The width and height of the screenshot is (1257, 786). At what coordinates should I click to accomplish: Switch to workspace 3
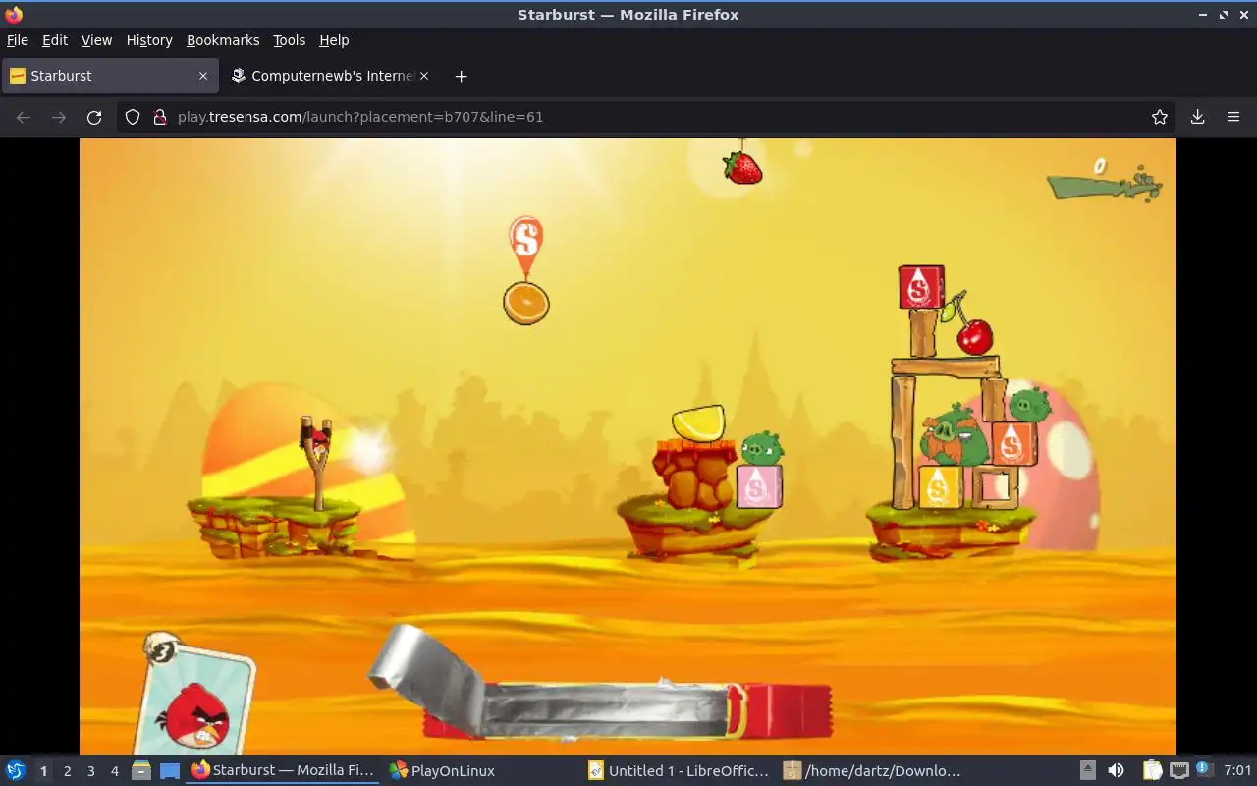(x=90, y=771)
